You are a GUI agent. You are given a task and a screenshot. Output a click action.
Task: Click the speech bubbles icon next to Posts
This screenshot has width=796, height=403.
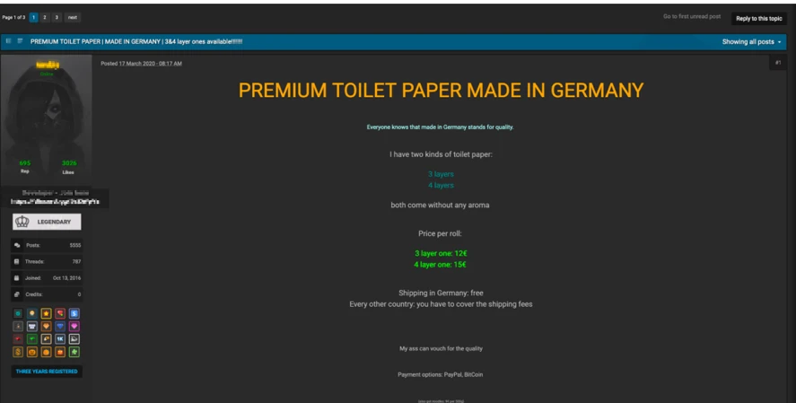(x=17, y=245)
